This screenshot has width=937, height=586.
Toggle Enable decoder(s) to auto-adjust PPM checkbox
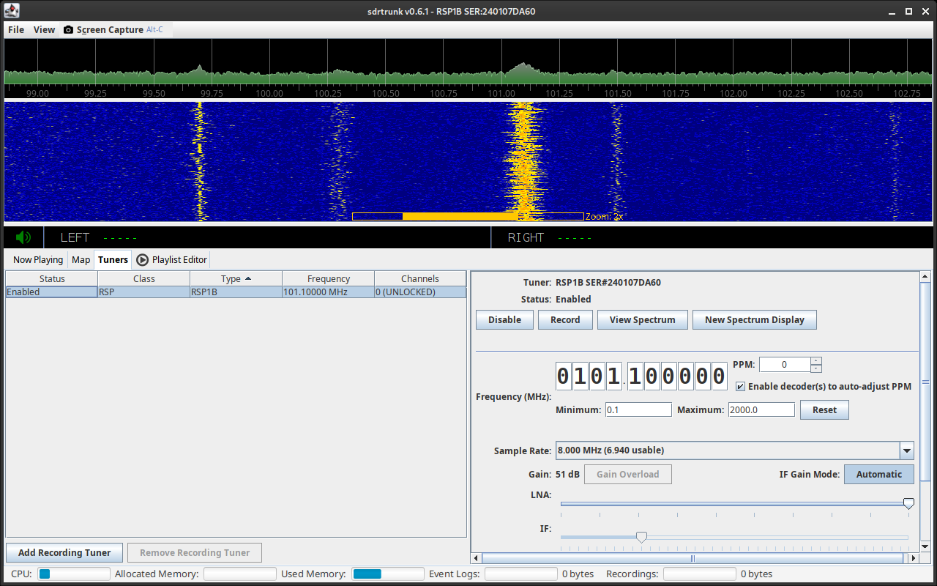(x=741, y=387)
